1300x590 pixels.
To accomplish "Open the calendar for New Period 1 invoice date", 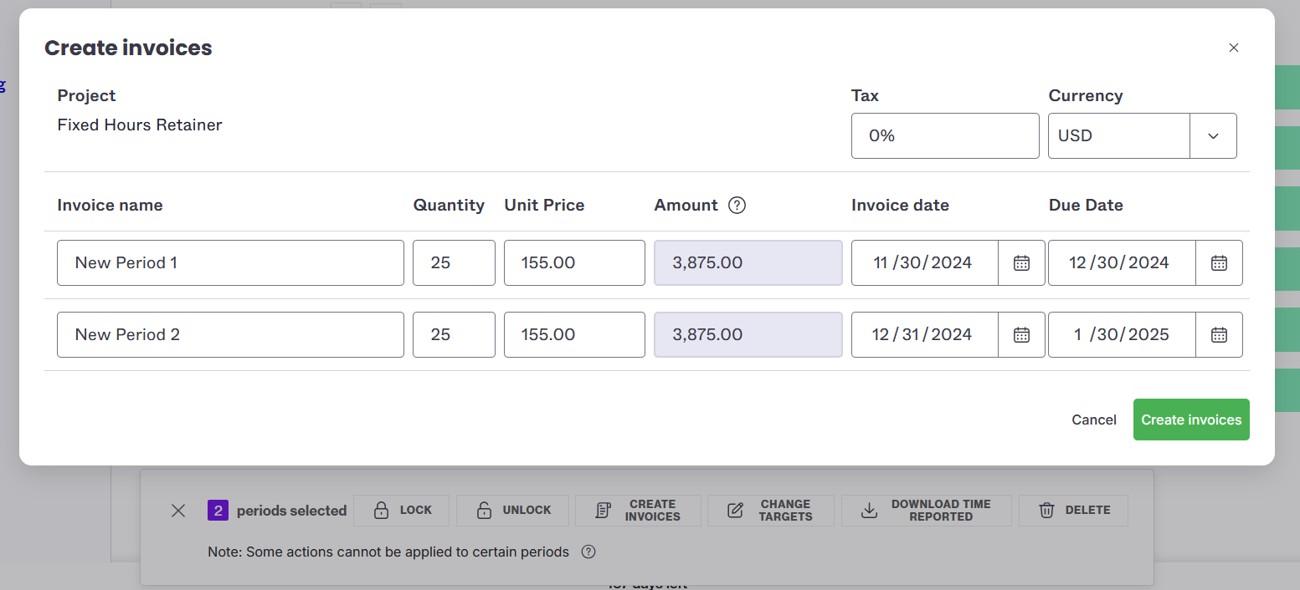I will tap(1021, 262).
